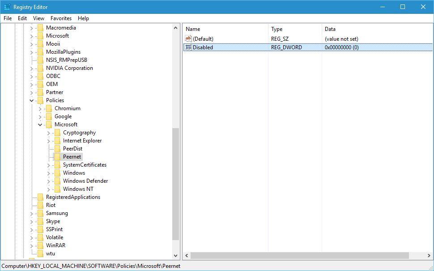434x271 pixels.
Task: Click the values pane scroll right arrow
Action: [429, 255]
